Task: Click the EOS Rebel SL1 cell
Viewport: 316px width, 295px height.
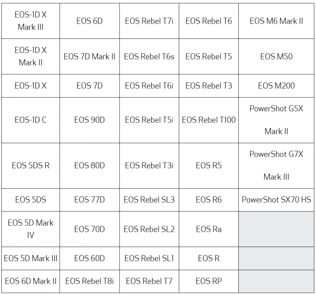Action: click(x=149, y=258)
